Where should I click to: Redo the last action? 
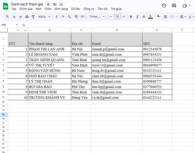click(21, 17)
